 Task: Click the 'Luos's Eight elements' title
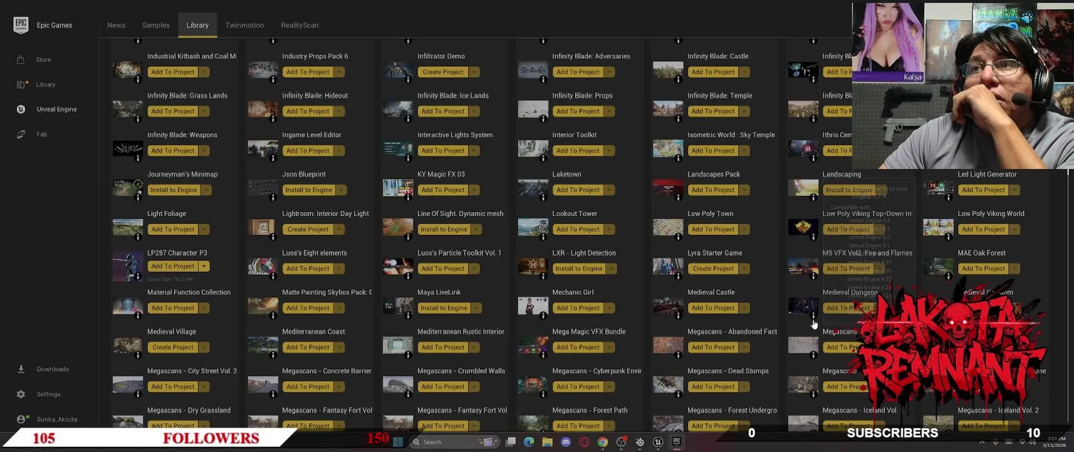pyautogui.click(x=315, y=253)
